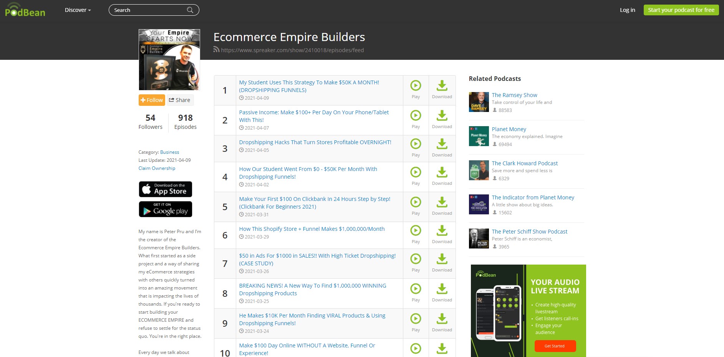Image resolution: width=724 pixels, height=357 pixels.
Task: Click Start your podcast for free
Action: (681, 10)
